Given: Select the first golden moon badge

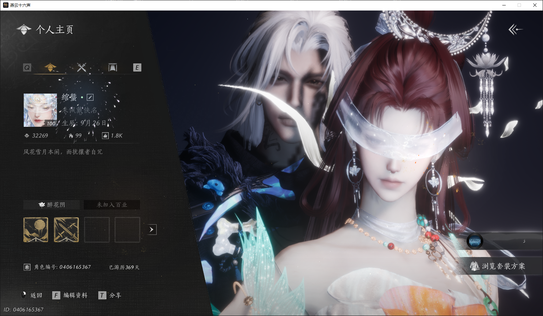Looking at the screenshot, I should tap(36, 230).
